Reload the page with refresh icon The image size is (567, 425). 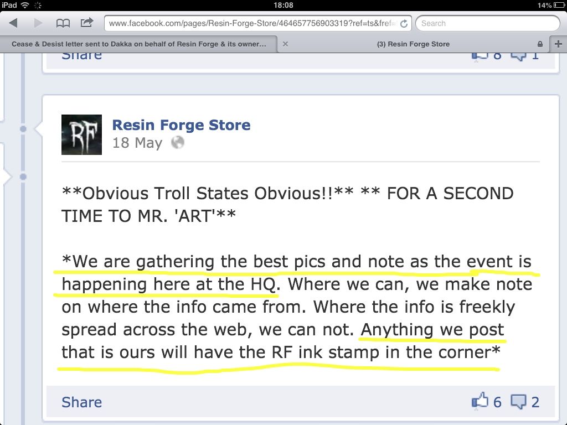tap(404, 23)
